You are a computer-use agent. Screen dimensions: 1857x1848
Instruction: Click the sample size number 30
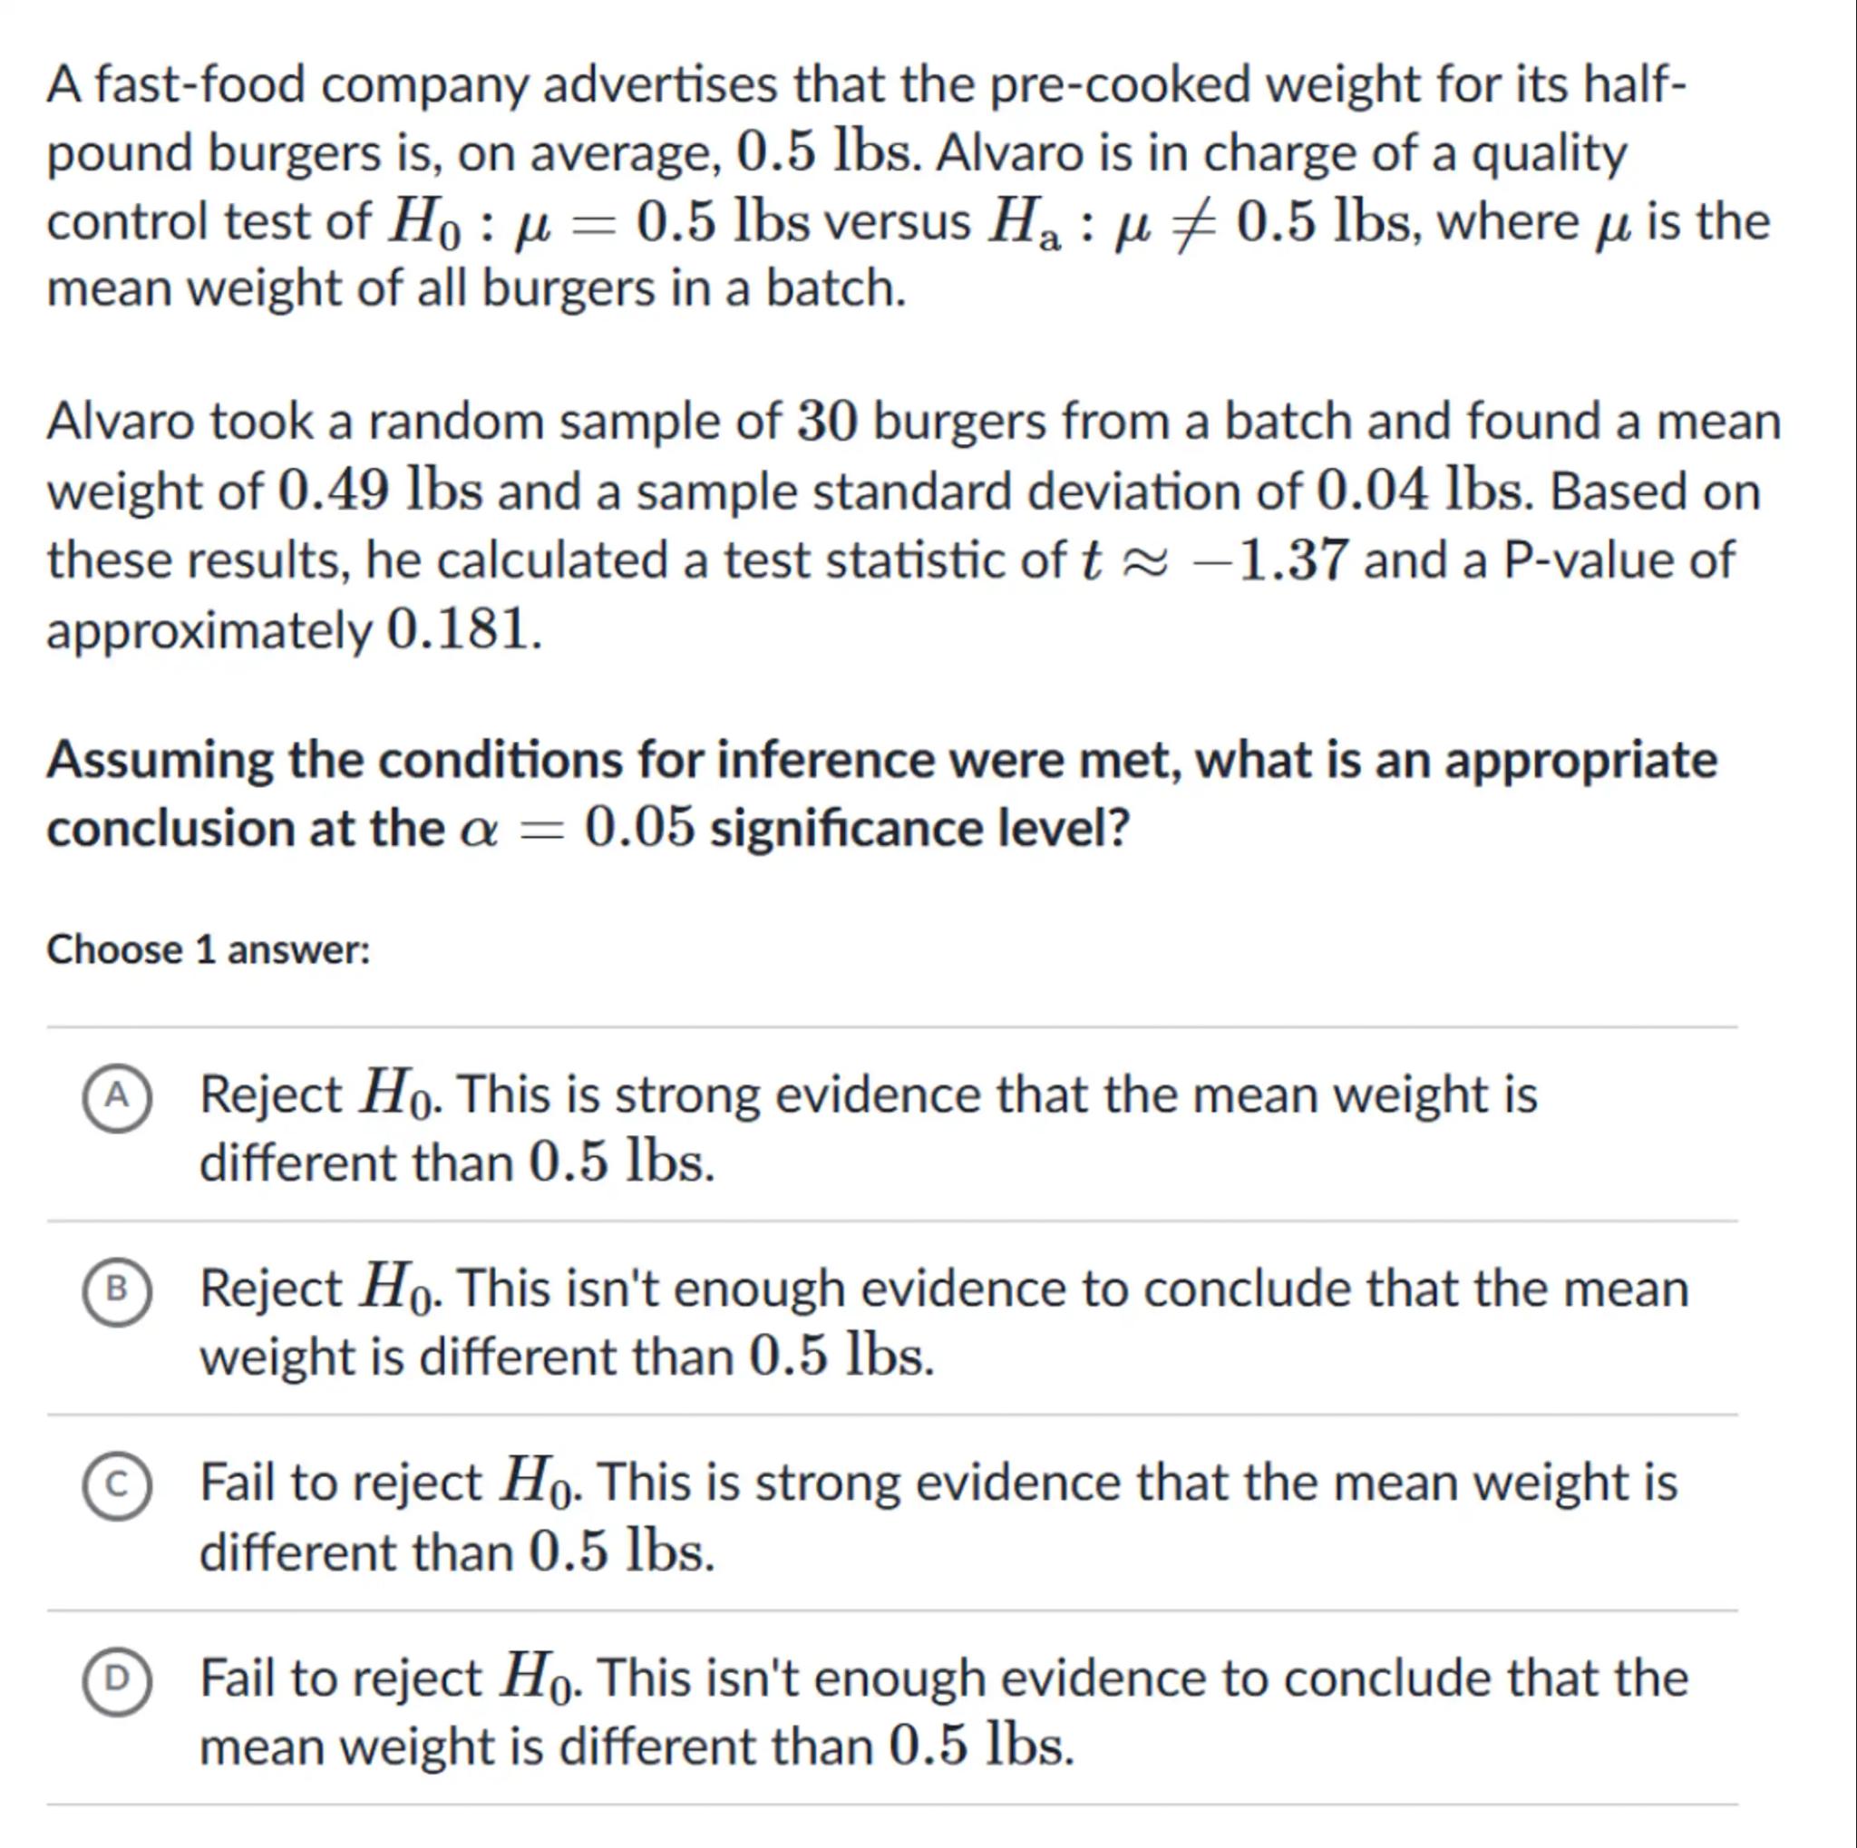click(827, 423)
